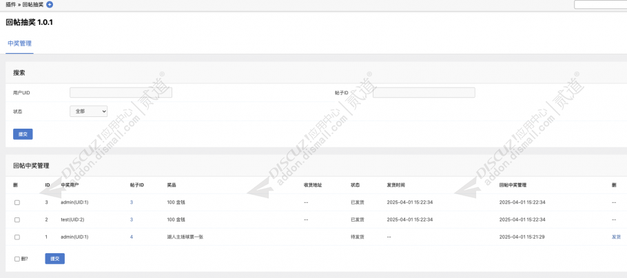Image resolution: width=627 pixels, height=278 pixels.
Task: Click the 状态 column header in the table
Action: (x=355, y=185)
